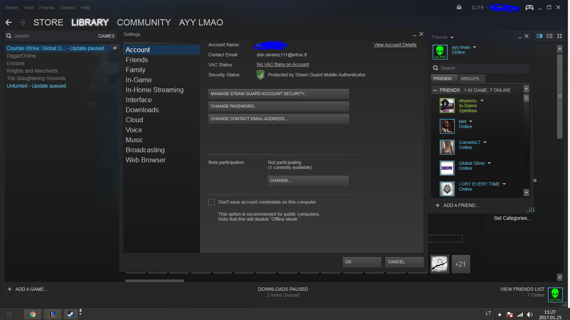This screenshot has height=320, width=570.
Task: Click the beta participation CHANGE button
Action: 308,181
